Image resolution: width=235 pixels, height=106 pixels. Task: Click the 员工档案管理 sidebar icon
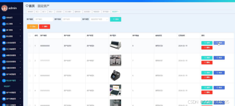click(x=4, y=49)
